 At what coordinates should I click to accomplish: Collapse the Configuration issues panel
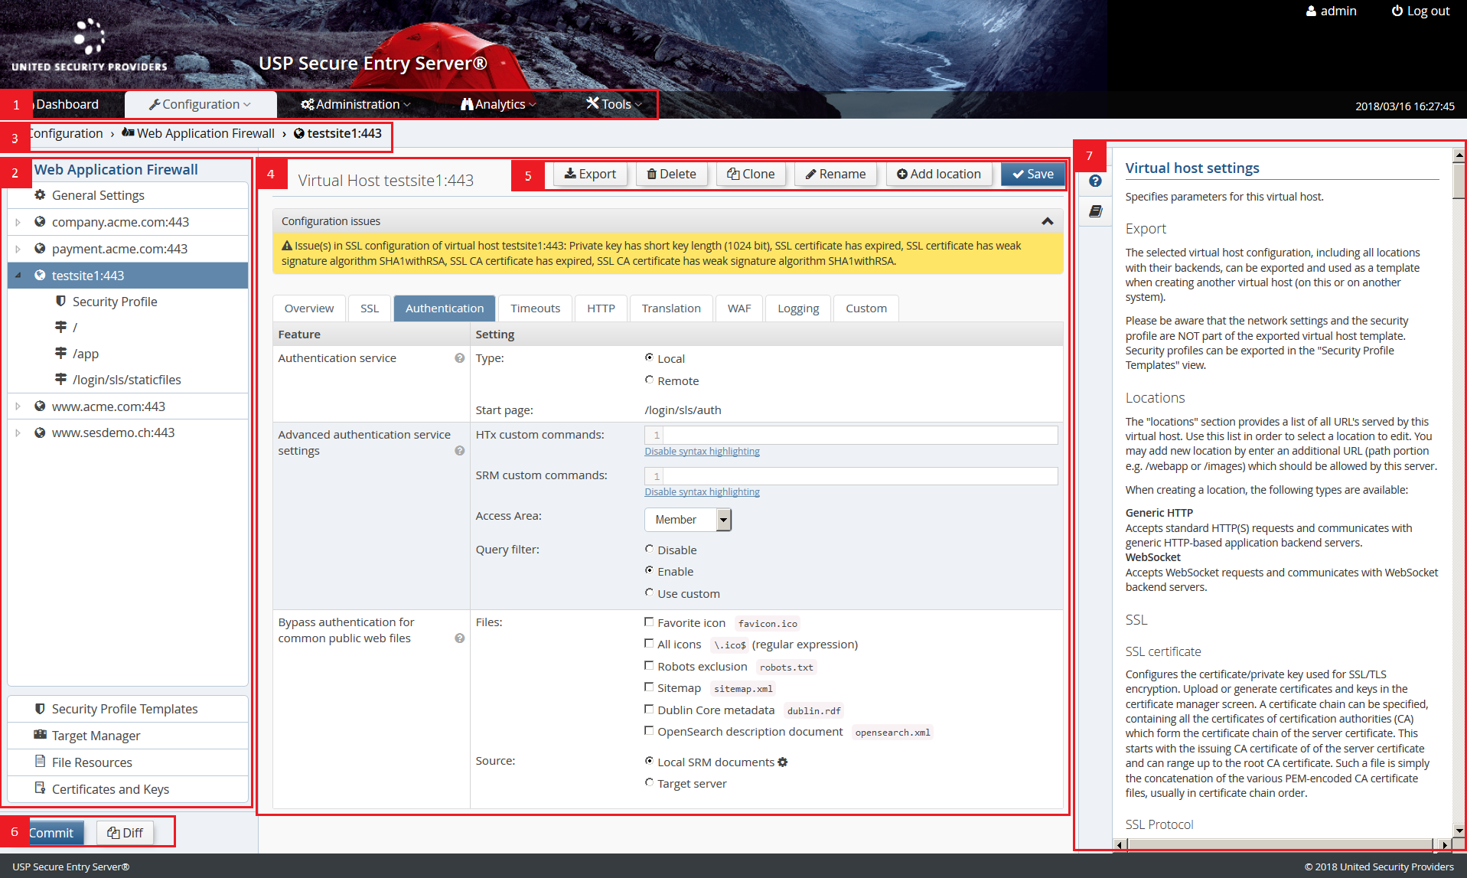pos(1048,221)
